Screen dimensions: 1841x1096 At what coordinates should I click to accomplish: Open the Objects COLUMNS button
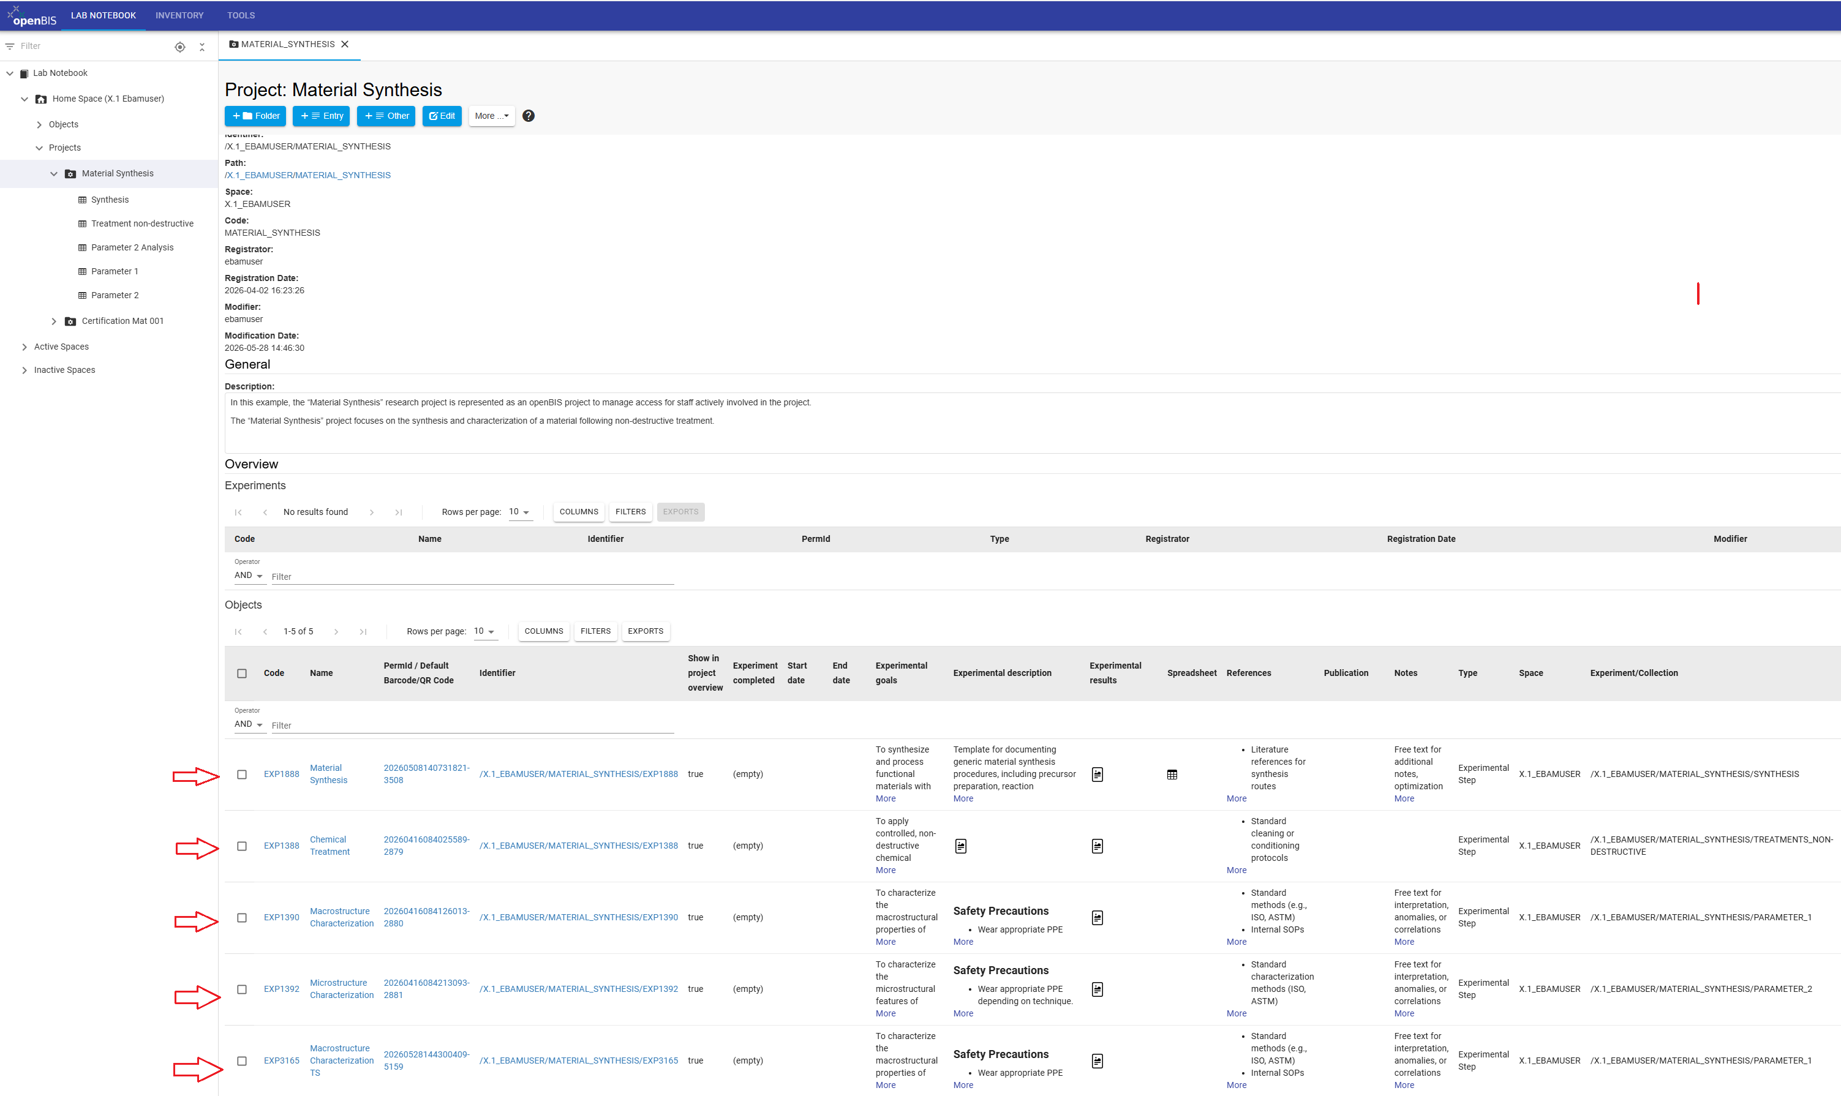tap(544, 632)
